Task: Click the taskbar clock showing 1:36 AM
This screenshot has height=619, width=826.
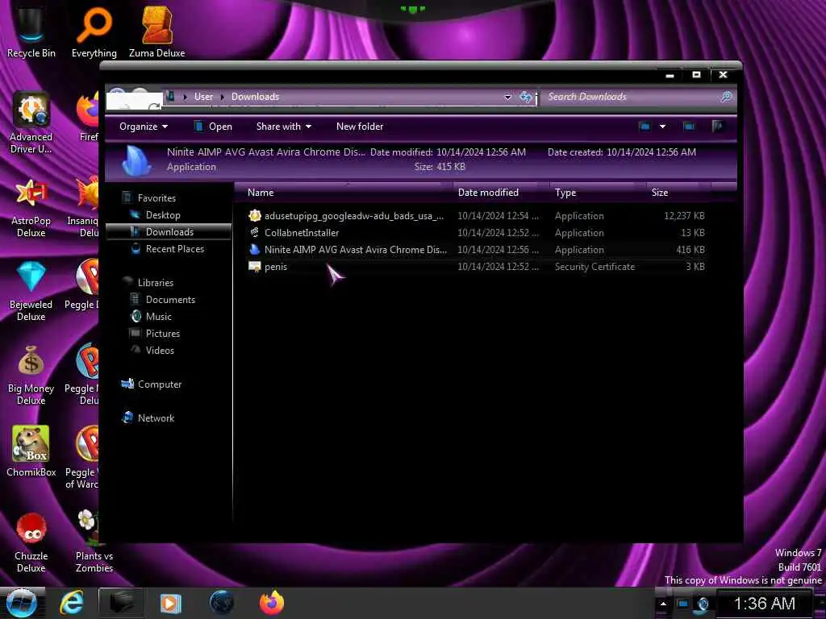Action: tap(765, 603)
